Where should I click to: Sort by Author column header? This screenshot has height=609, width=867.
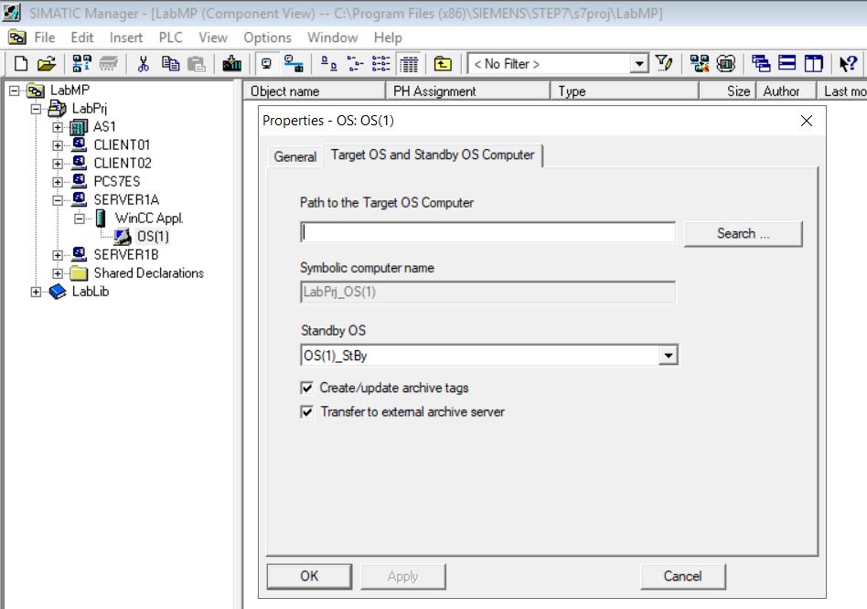tap(787, 91)
